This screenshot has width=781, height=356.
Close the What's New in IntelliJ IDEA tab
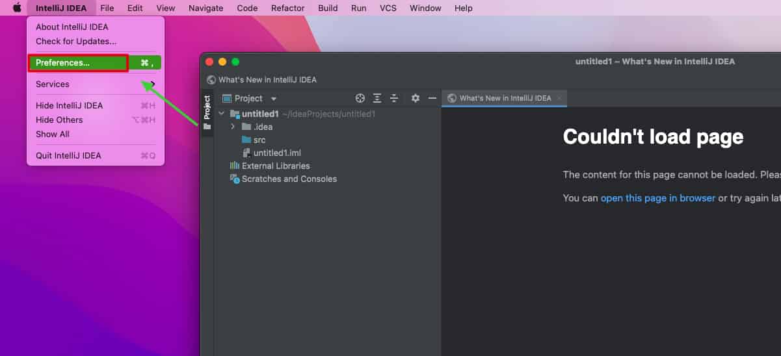[x=559, y=98]
